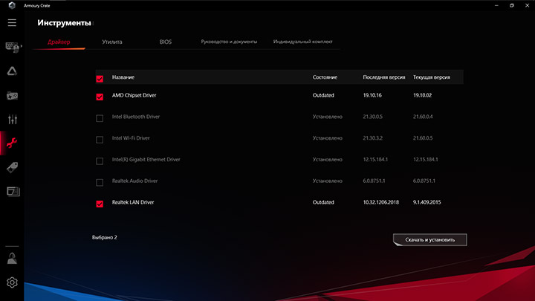Screen dimensions: 535x301
Task: Minimize the Armoury Crate window
Action: coord(496,5)
